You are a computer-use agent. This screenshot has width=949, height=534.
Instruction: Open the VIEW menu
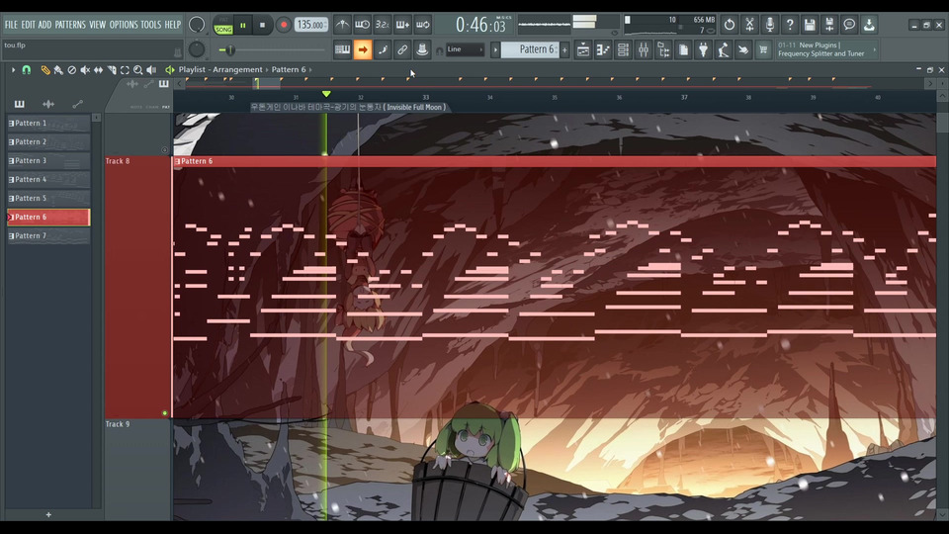98,25
